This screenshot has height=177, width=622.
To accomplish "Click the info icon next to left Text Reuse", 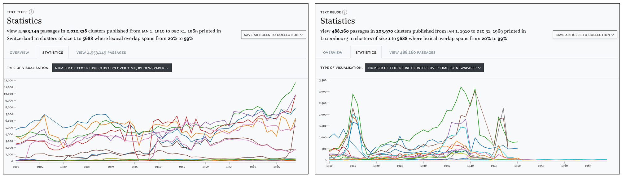I will 31,12.
